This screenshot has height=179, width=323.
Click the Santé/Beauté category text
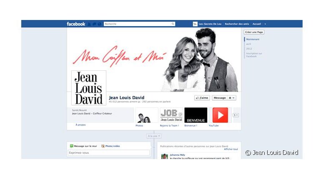(79, 110)
